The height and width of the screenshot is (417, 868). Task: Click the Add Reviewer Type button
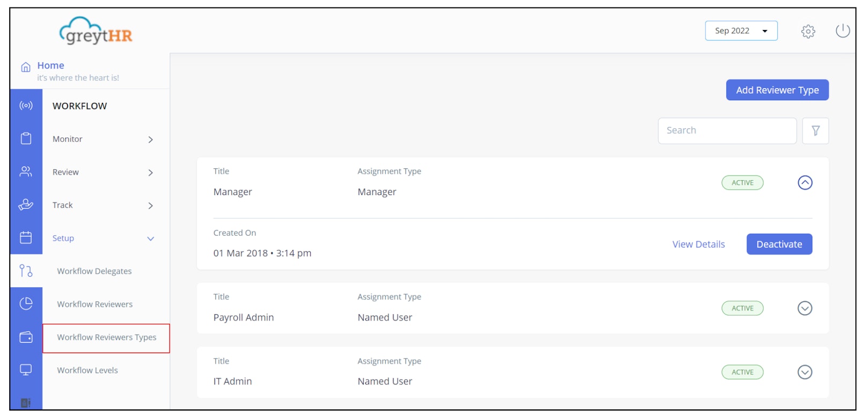click(777, 90)
